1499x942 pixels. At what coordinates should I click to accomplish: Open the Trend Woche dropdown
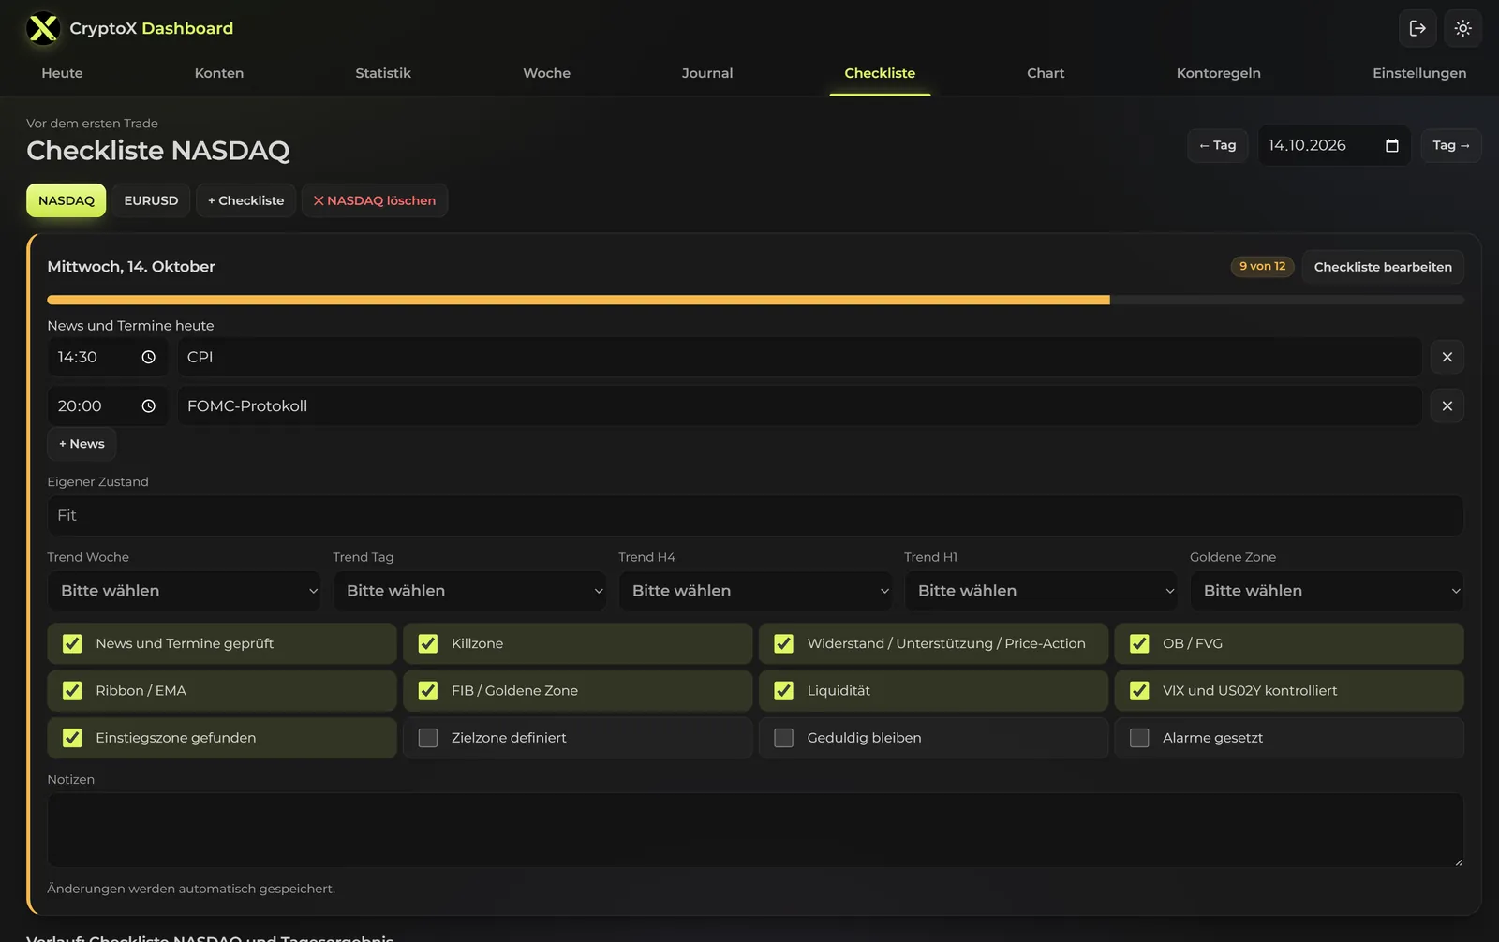click(x=185, y=591)
